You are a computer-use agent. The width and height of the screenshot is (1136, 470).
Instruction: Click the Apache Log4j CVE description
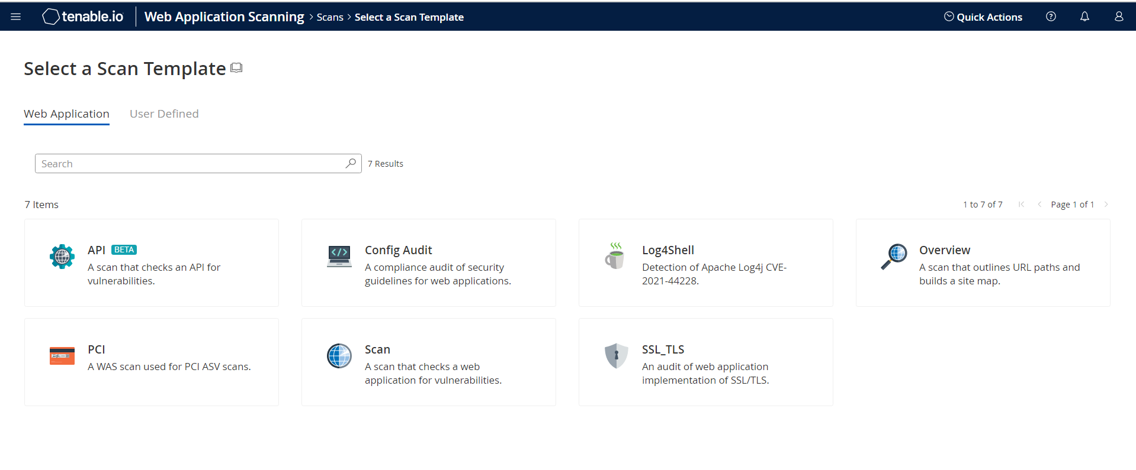[714, 274]
